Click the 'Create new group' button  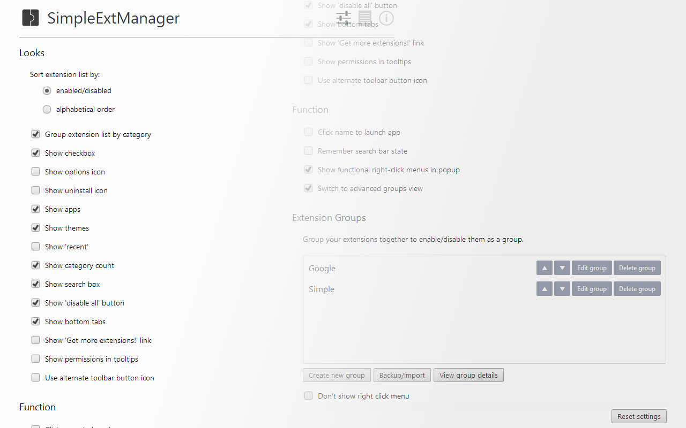(x=337, y=375)
